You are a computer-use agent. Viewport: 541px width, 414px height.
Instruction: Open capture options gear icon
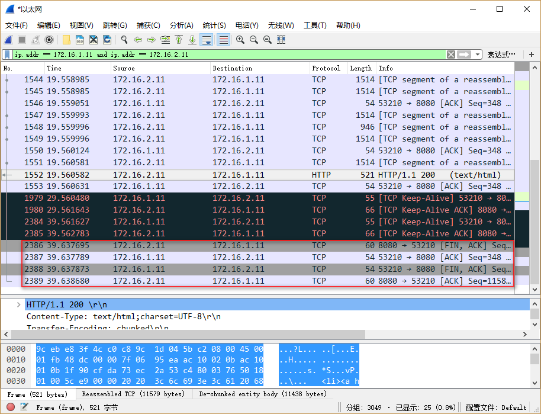click(x=49, y=40)
